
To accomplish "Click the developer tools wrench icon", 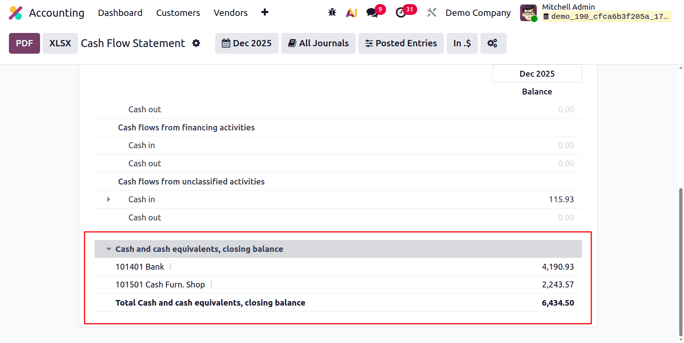I will point(431,12).
